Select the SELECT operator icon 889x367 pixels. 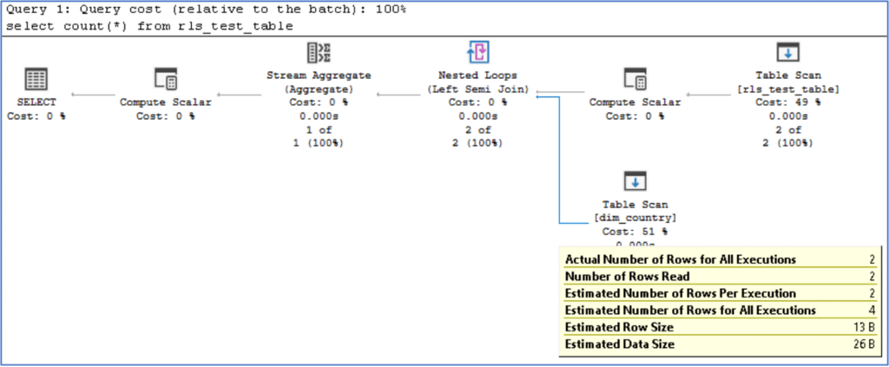coord(36,79)
